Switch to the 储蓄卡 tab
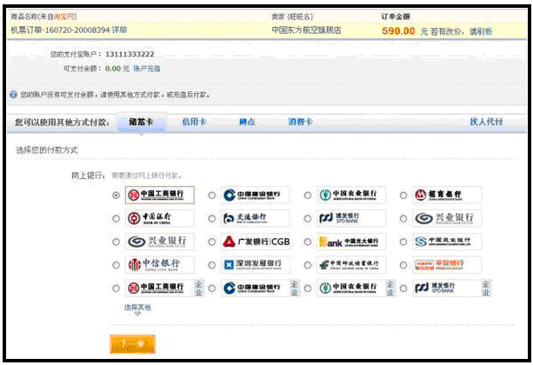The height and width of the screenshot is (365, 533). click(x=142, y=122)
